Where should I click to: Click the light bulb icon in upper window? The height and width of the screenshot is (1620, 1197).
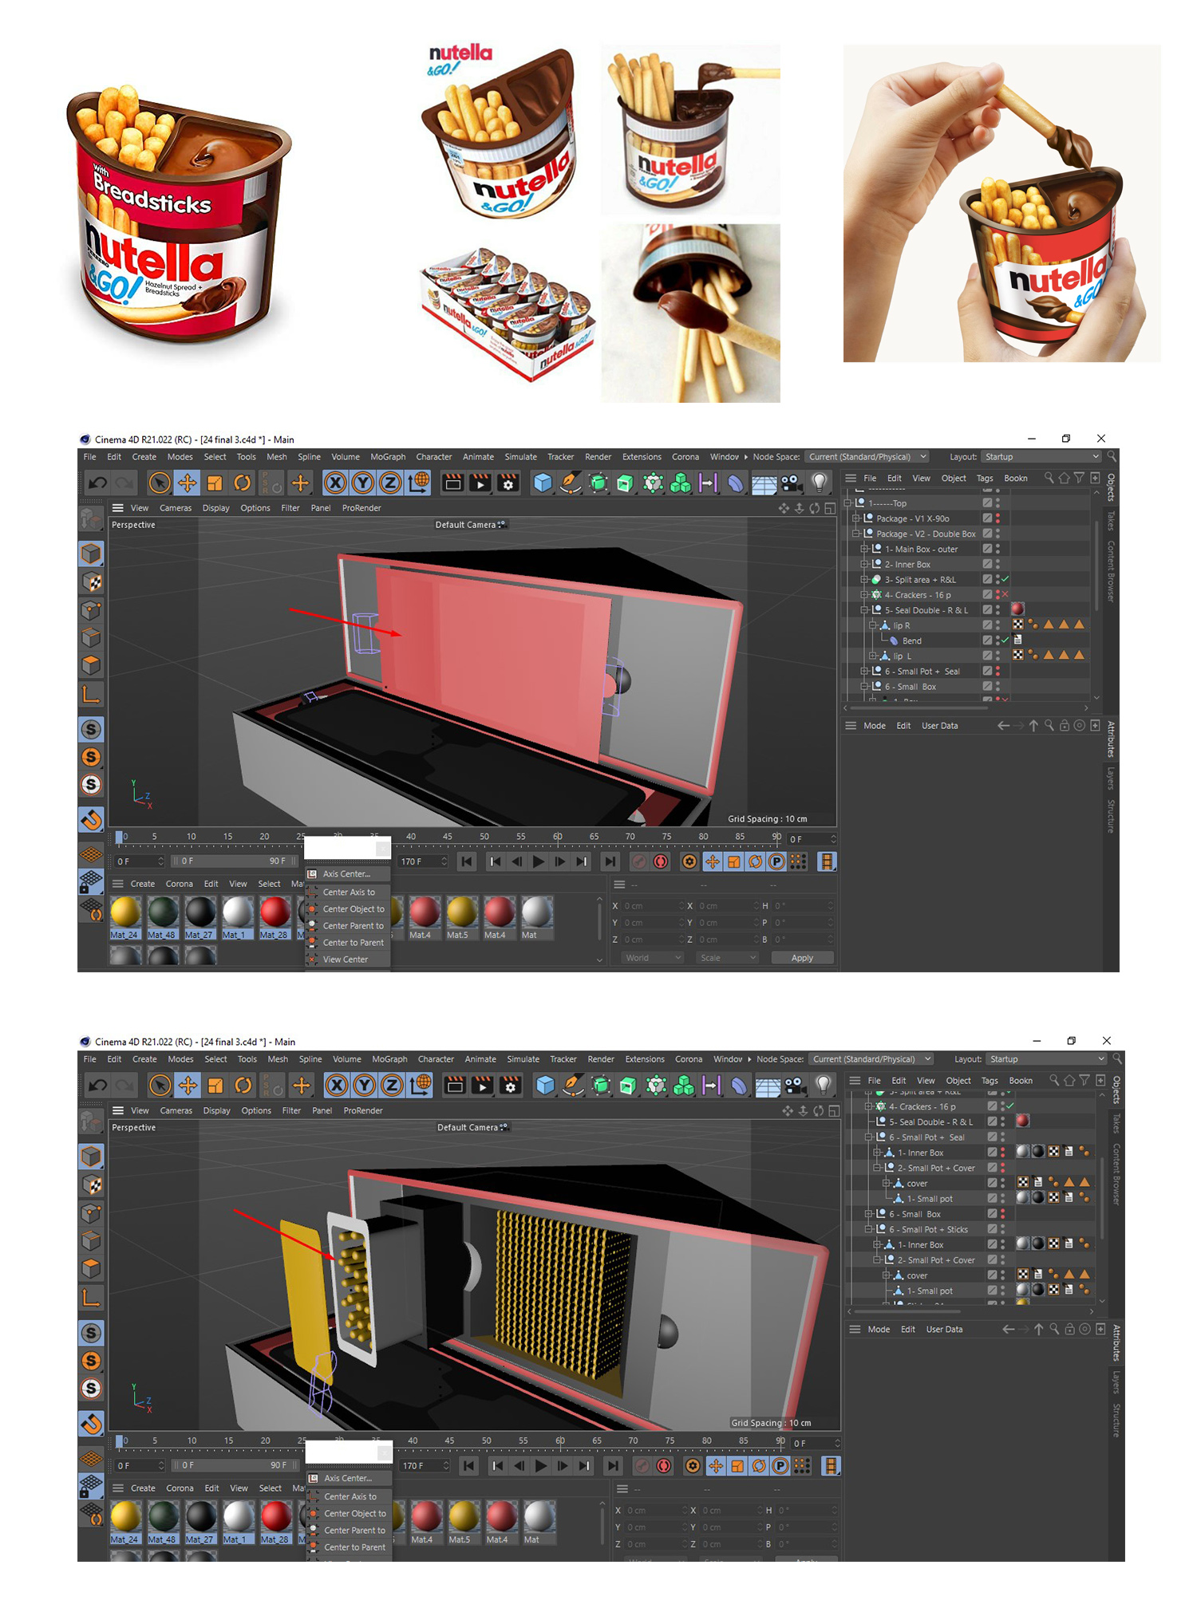(x=819, y=483)
